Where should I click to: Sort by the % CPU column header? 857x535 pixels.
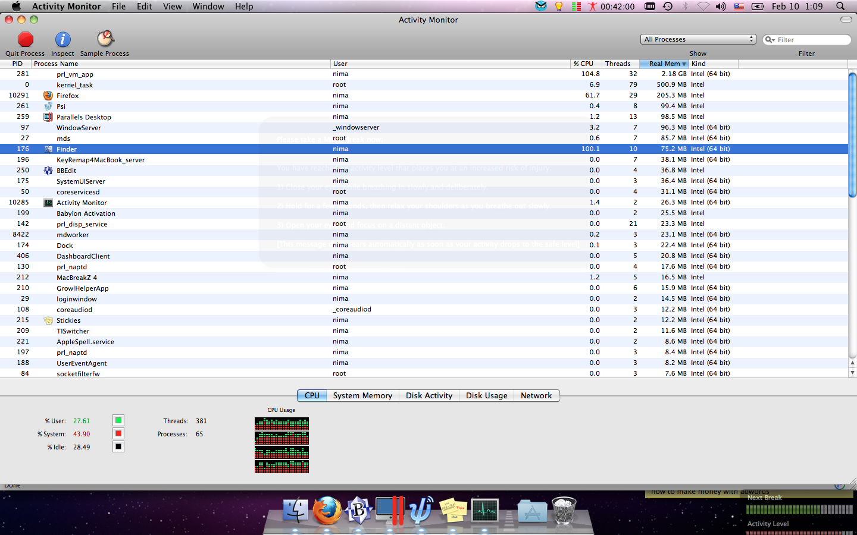(x=586, y=64)
